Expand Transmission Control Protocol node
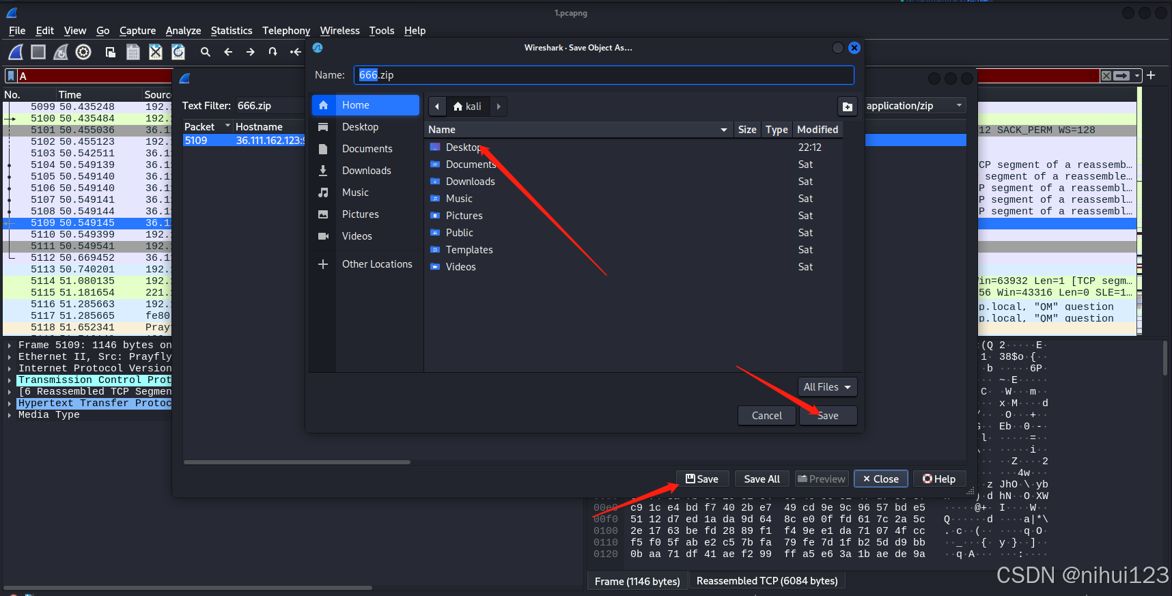Image resolution: width=1172 pixels, height=596 pixels. (10, 380)
